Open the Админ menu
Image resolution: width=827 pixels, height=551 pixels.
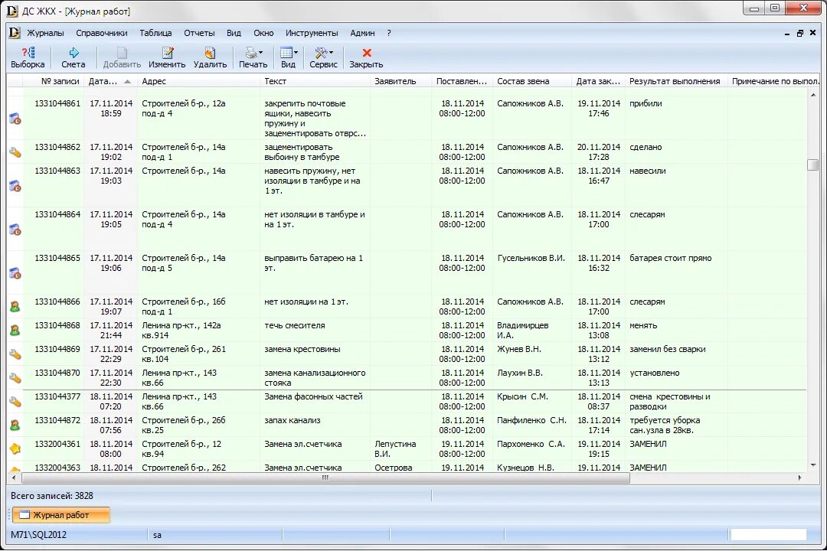[x=362, y=33]
